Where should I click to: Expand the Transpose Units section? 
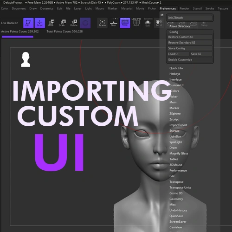180,187
